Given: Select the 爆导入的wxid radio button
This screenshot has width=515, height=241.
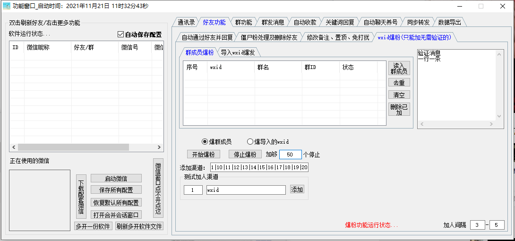Looking at the screenshot, I should tap(250, 141).
